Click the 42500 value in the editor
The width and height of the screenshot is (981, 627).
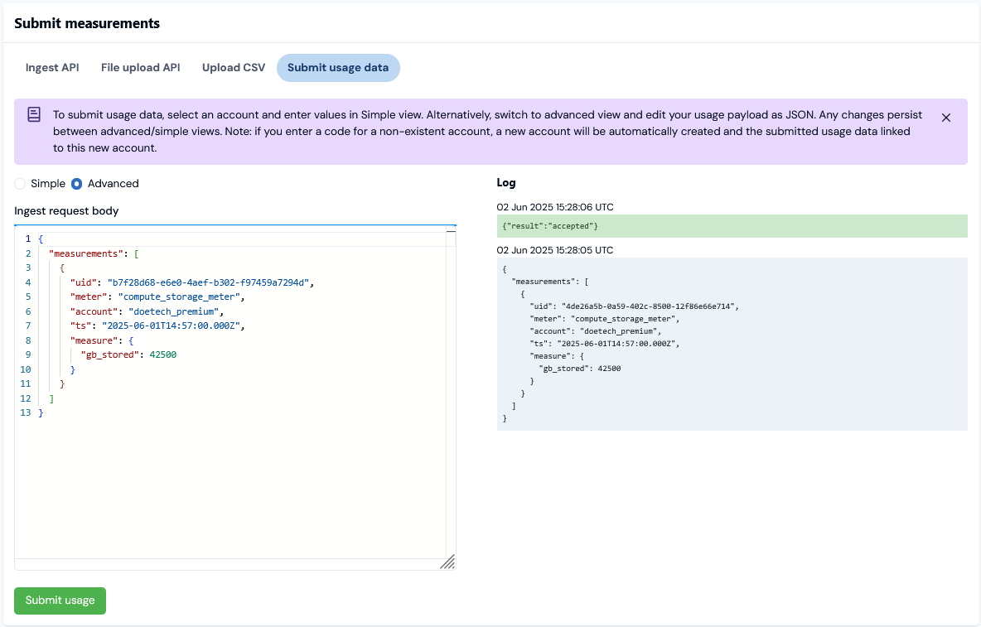pyautogui.click(x=162, y=355)
